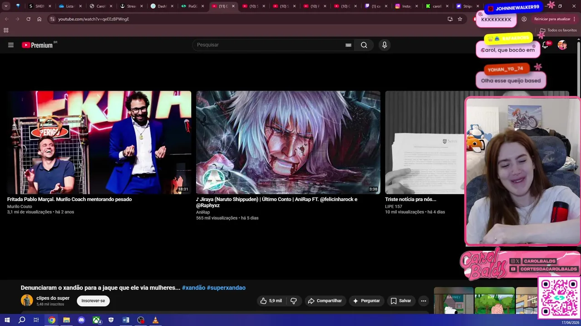
Task: Open Fritada Pablo Marçal video title
Action: click(x=69, y=199)
